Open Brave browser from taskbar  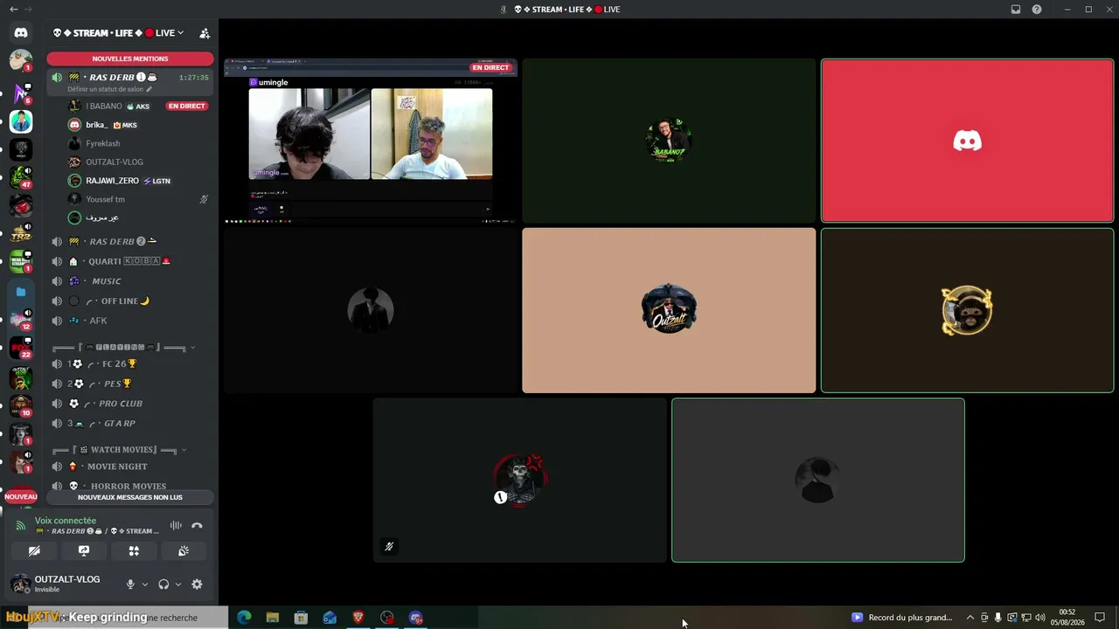[x=358, y=618]
